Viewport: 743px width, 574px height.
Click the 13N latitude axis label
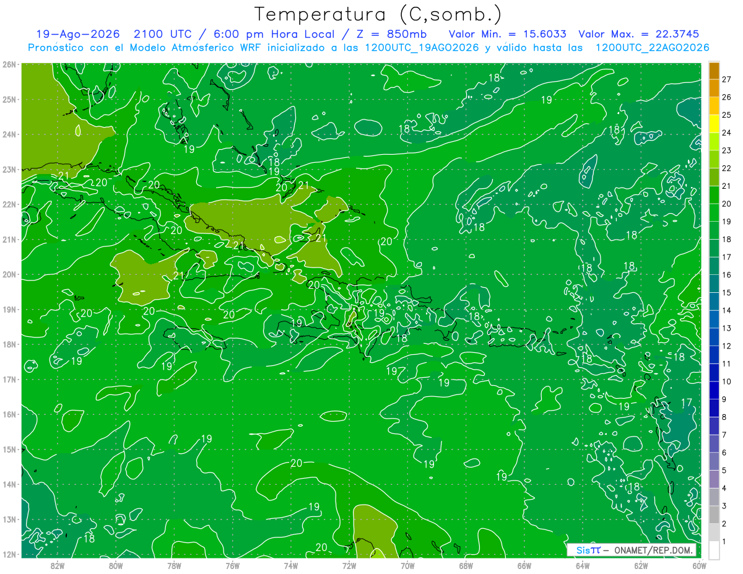coord(9,520)
